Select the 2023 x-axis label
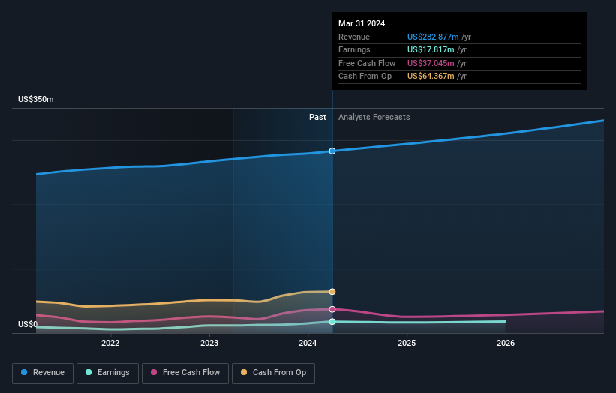Image resolution: width=616 pixels, height=393 pixels. pyautogui.click(x=209, y=343)
